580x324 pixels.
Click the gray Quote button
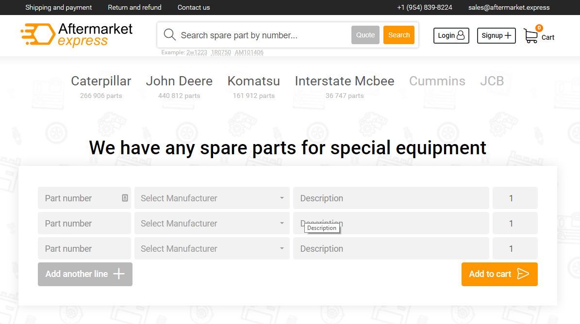coord(365,35)
